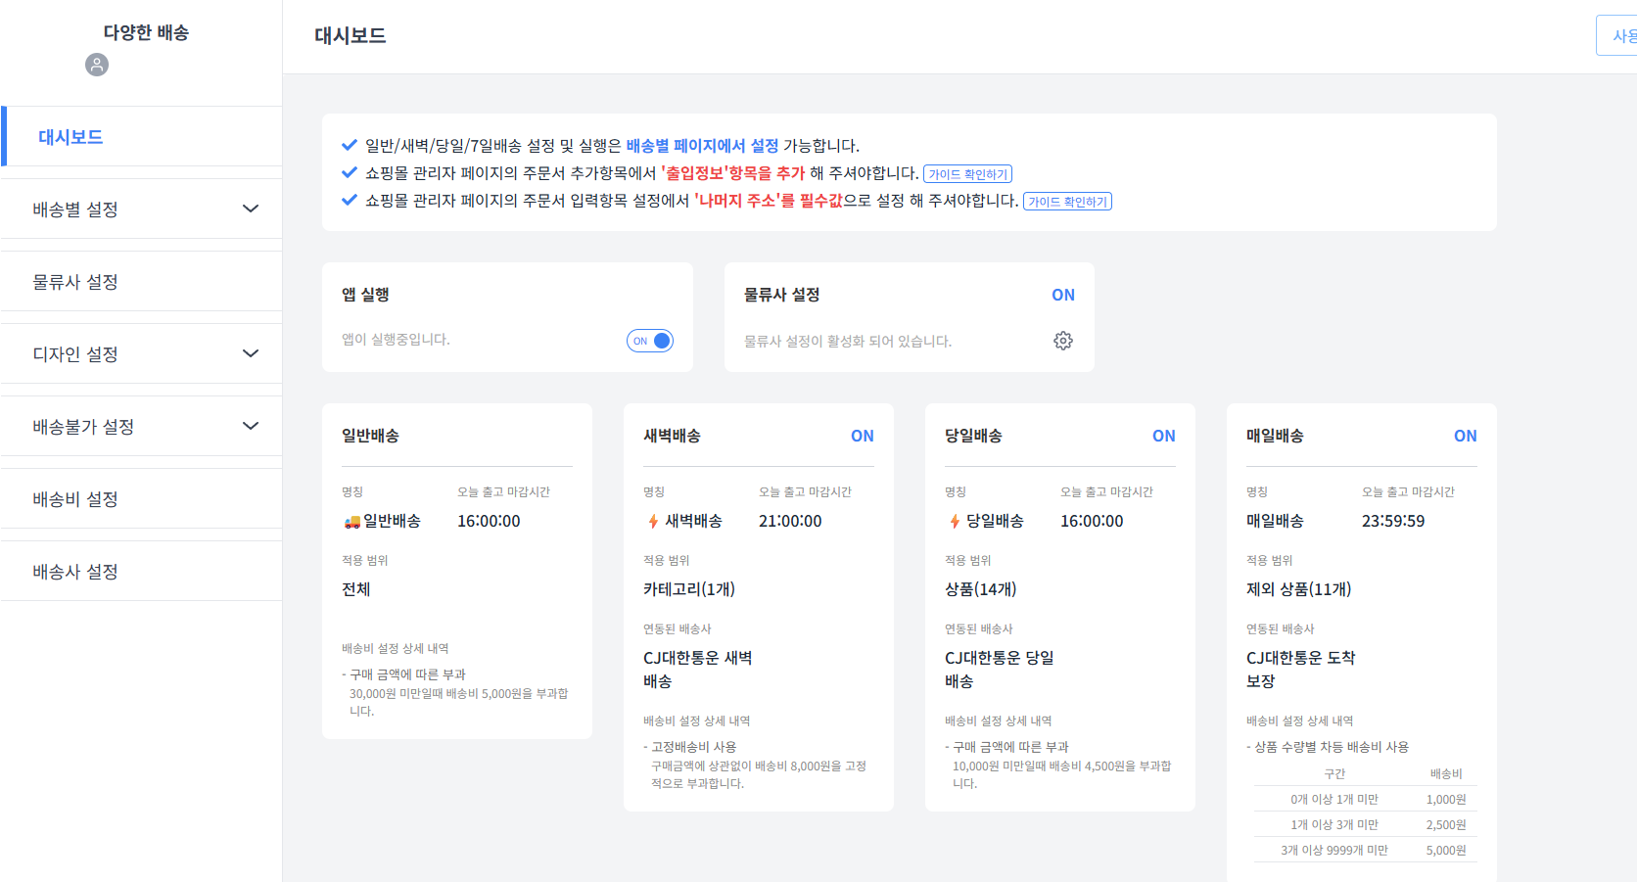Click the ON status on 매일배송 card

click(x=1465, y=436)
